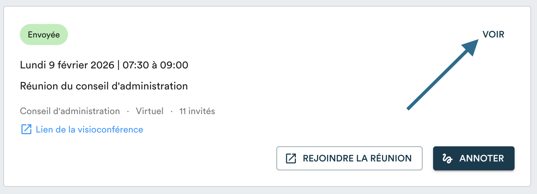Screen dimensions: 537x194
Task: Click the Réunion du conseil d'administration title
Action: click(104, 86)
